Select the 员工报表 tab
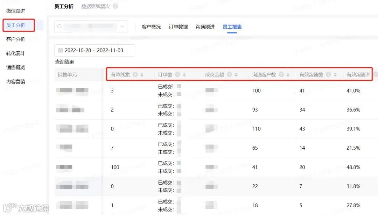Screen dimensions: 378x215 pyautogui.click(x=232, y=27)
